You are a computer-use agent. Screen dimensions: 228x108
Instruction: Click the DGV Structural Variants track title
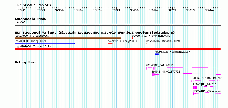point(95,33)
